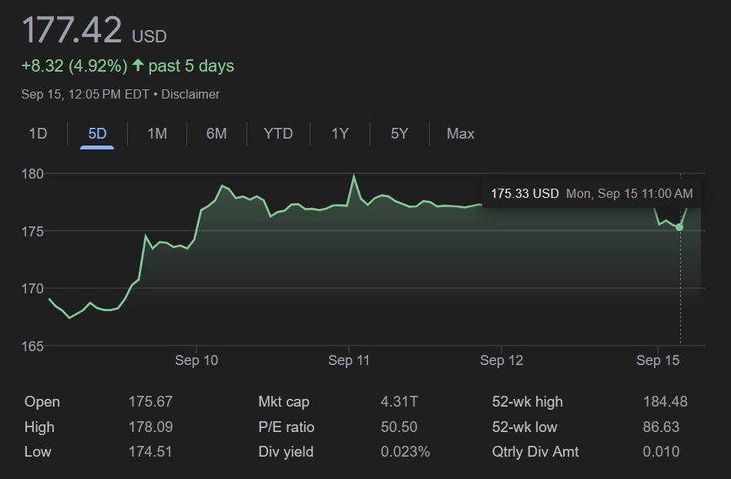Click the Sep 15 date axis label
731x479 pixels.
click(x=658, y=360)
